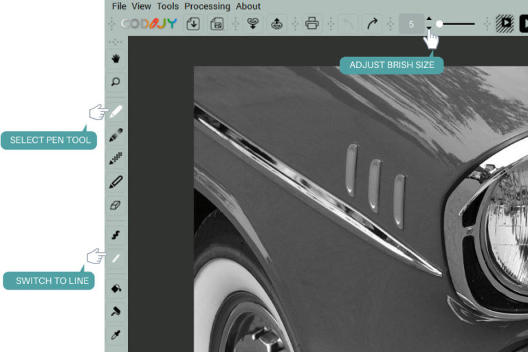Viewport: 528px width, 352px height.
Task: Select the color picker eyedropper tool
Action: tap(115, 335)
